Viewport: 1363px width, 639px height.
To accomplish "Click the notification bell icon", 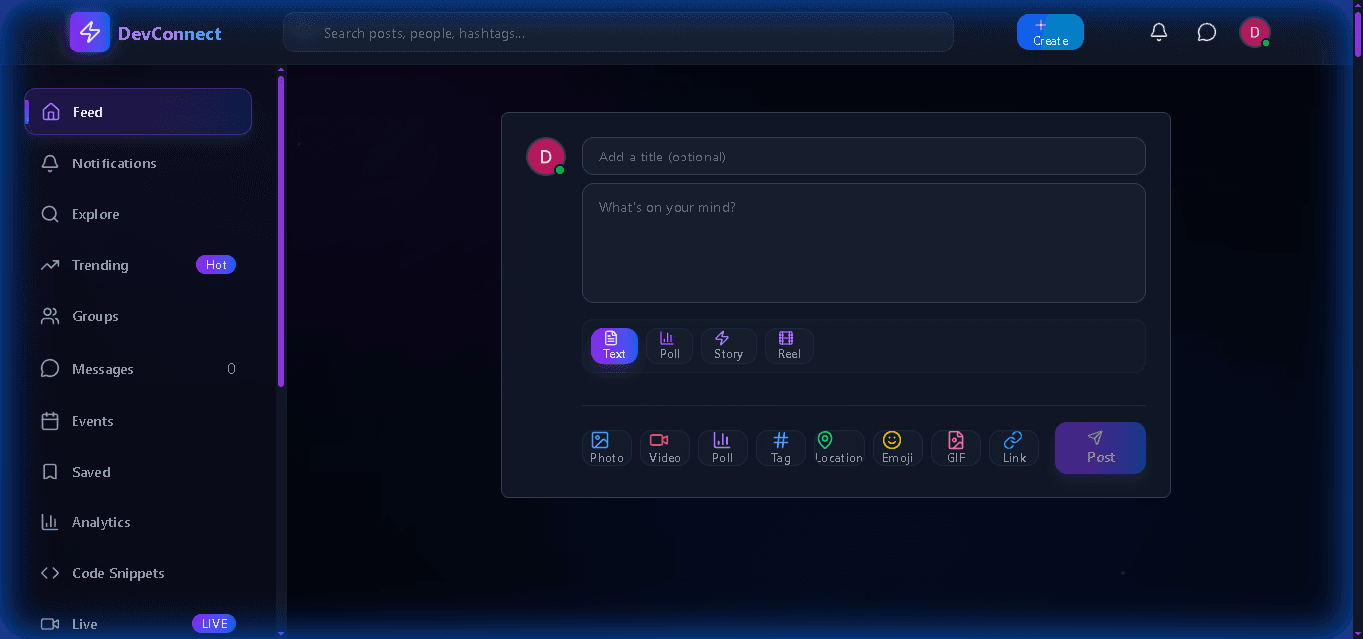I will point(1158,32).
